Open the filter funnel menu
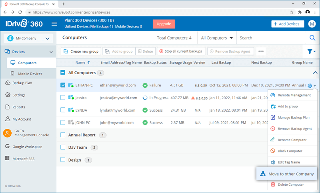The width and height of the screenshot is (320, 193). click(312, 51)
